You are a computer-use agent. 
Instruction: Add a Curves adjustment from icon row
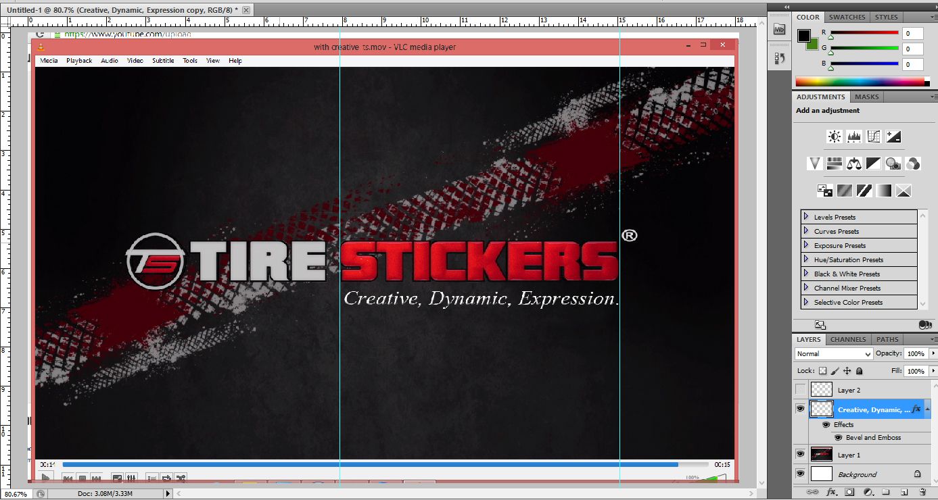pyautogui.click(x=874, y=136)
